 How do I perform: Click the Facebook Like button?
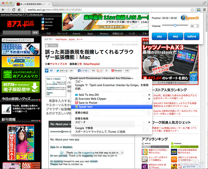[84, 71]
